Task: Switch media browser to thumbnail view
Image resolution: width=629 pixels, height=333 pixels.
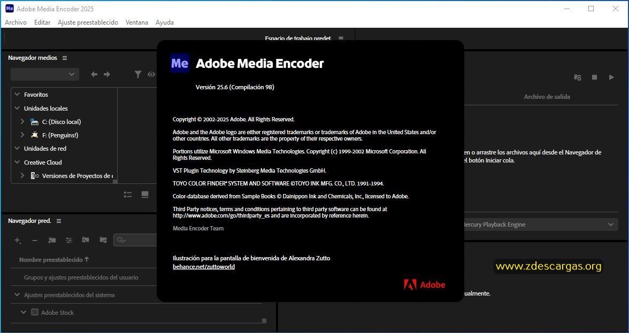Action: click(x=145, y=195)
